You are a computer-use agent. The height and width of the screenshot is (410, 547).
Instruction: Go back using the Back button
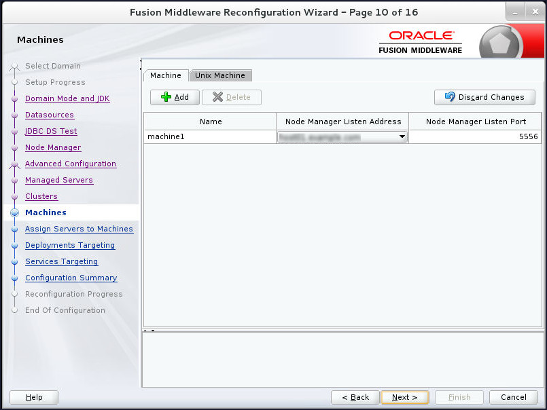[355, 397]
